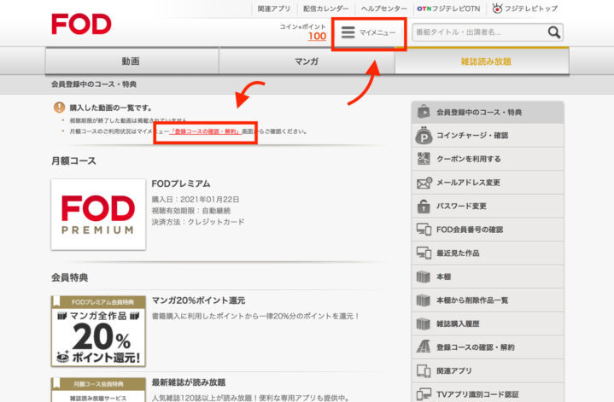The width and height of the screenshot is (614, 402).
Task: Select FOD会員番号の確認 in sidebar
Action: tap(488, 230)
